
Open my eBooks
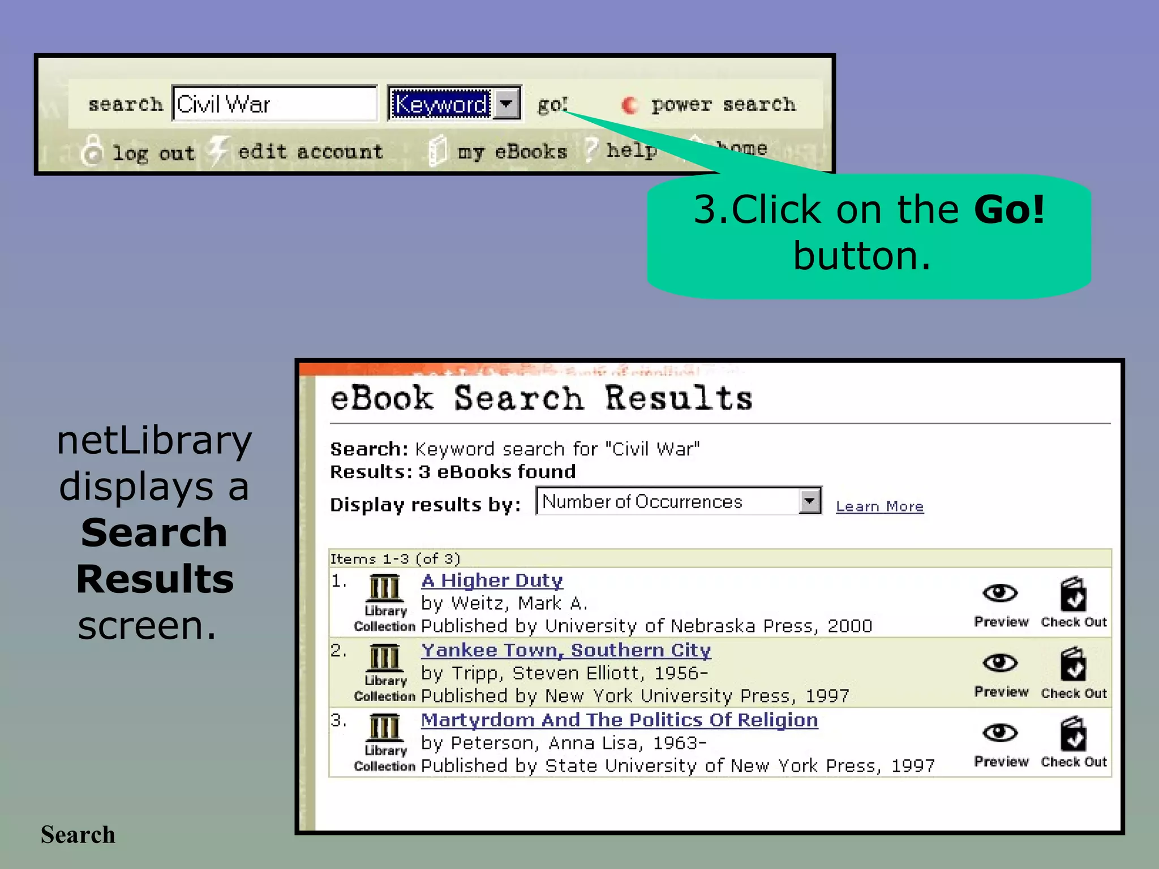point(512,152)
